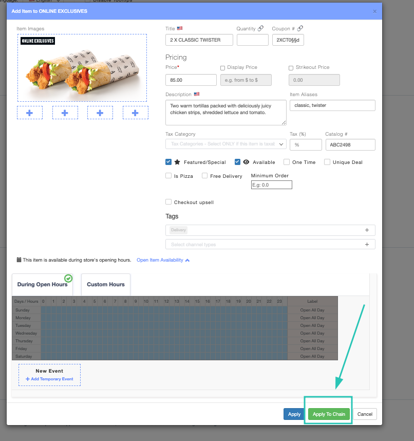Click the Wednesday row label in schedule
The height and width of the screenshot is (441, 414).
pyautogui.click(x=26, y=333)
